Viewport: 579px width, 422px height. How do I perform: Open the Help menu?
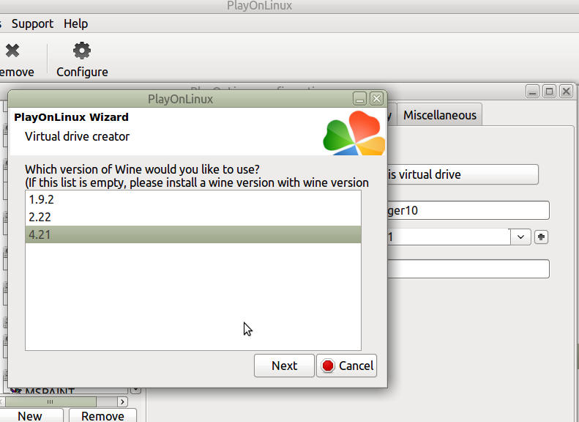75,23
